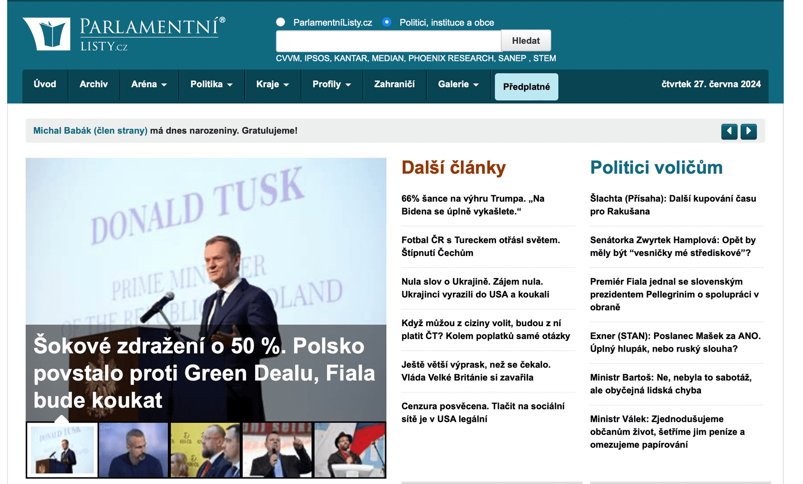Image resolution: width=803 pixels, height=484 pixels.
Task: Select the Donald Tusk podium thumbnail
Action: click(62, 450)
